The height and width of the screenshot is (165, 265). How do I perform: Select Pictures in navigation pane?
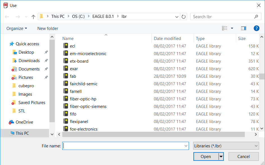pos(26,77)
